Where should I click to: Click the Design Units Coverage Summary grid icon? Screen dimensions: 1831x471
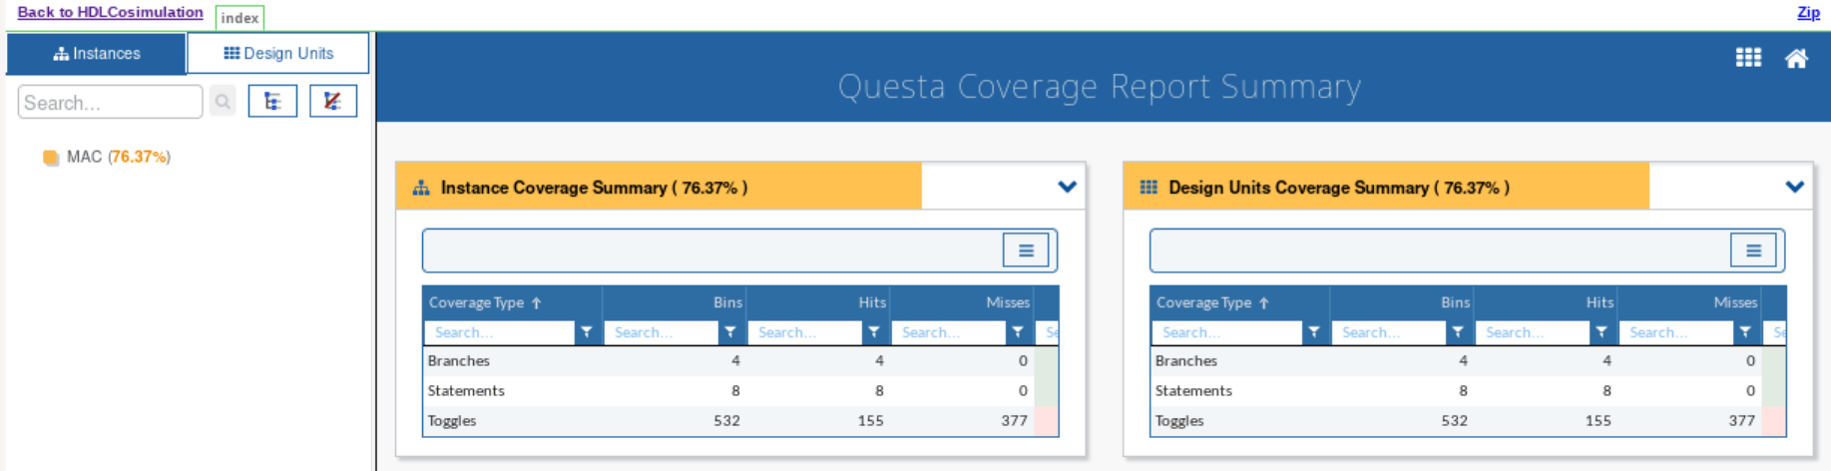(x=1148, y=188)
